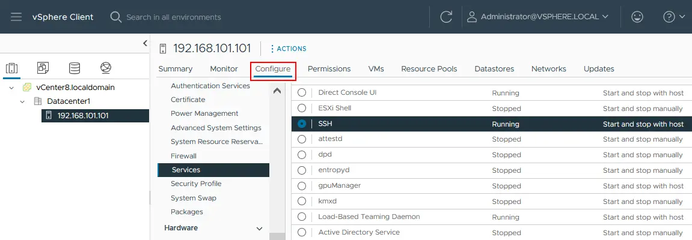The image size is (692, 240).
Task: Click the vCenter8.localdomain server icon
Action: (x=27, y=87)
